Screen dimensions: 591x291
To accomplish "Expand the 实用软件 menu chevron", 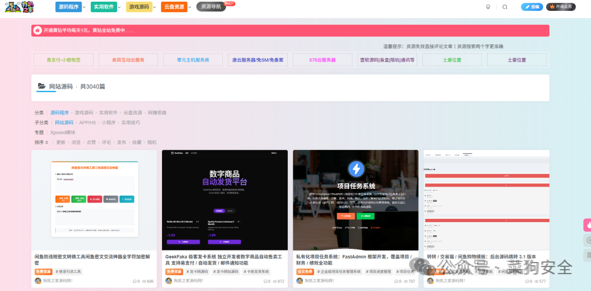I will 119,7.
